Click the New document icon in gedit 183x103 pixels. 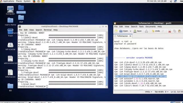click(x=116, y=31)
